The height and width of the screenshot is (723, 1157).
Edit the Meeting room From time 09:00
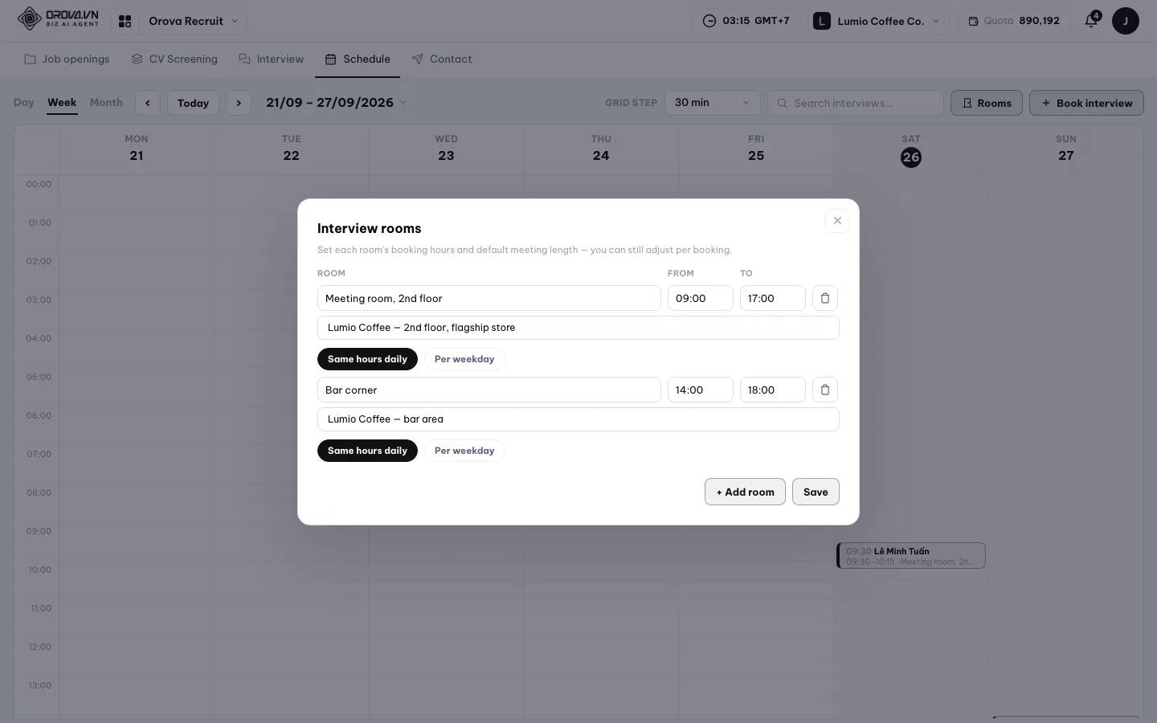701,298
